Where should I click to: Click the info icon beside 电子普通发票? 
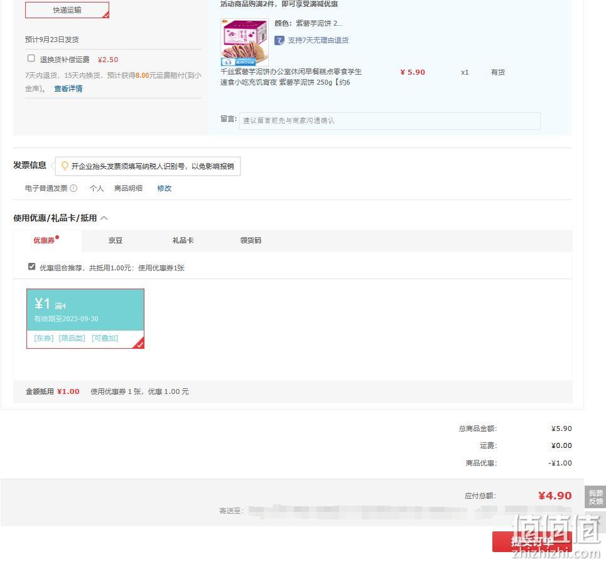73,188
